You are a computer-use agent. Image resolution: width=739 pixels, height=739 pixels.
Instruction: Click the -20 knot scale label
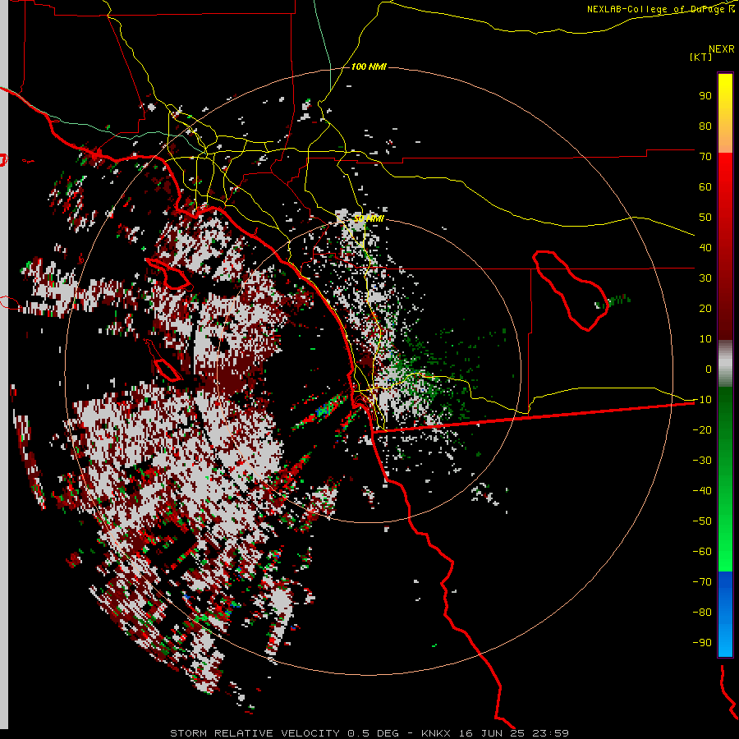point(702,430)
